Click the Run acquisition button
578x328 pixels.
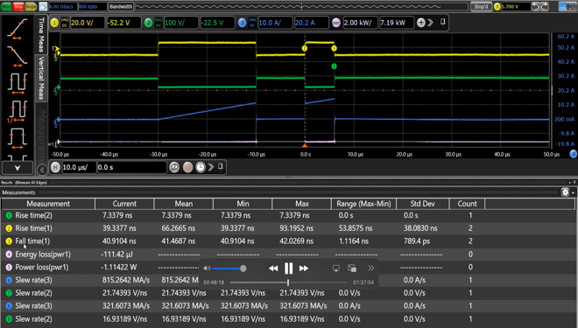pos(6,6)
